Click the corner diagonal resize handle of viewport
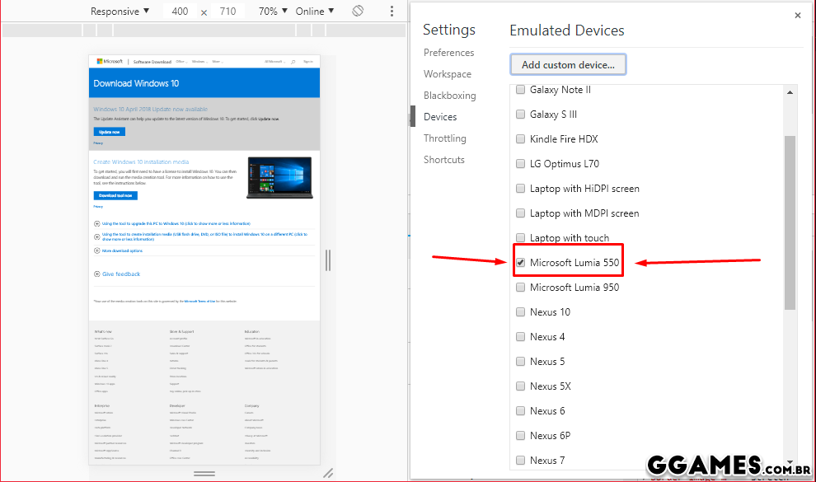 (x=328, y=473)
